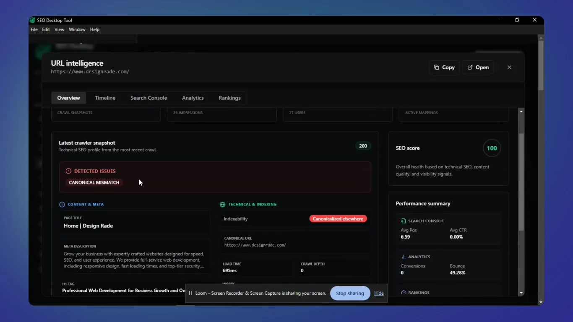Click the copy icon in the Copy button
Image resolution: width=573 pixels, height=322 pixels.
tap(437, 68)
